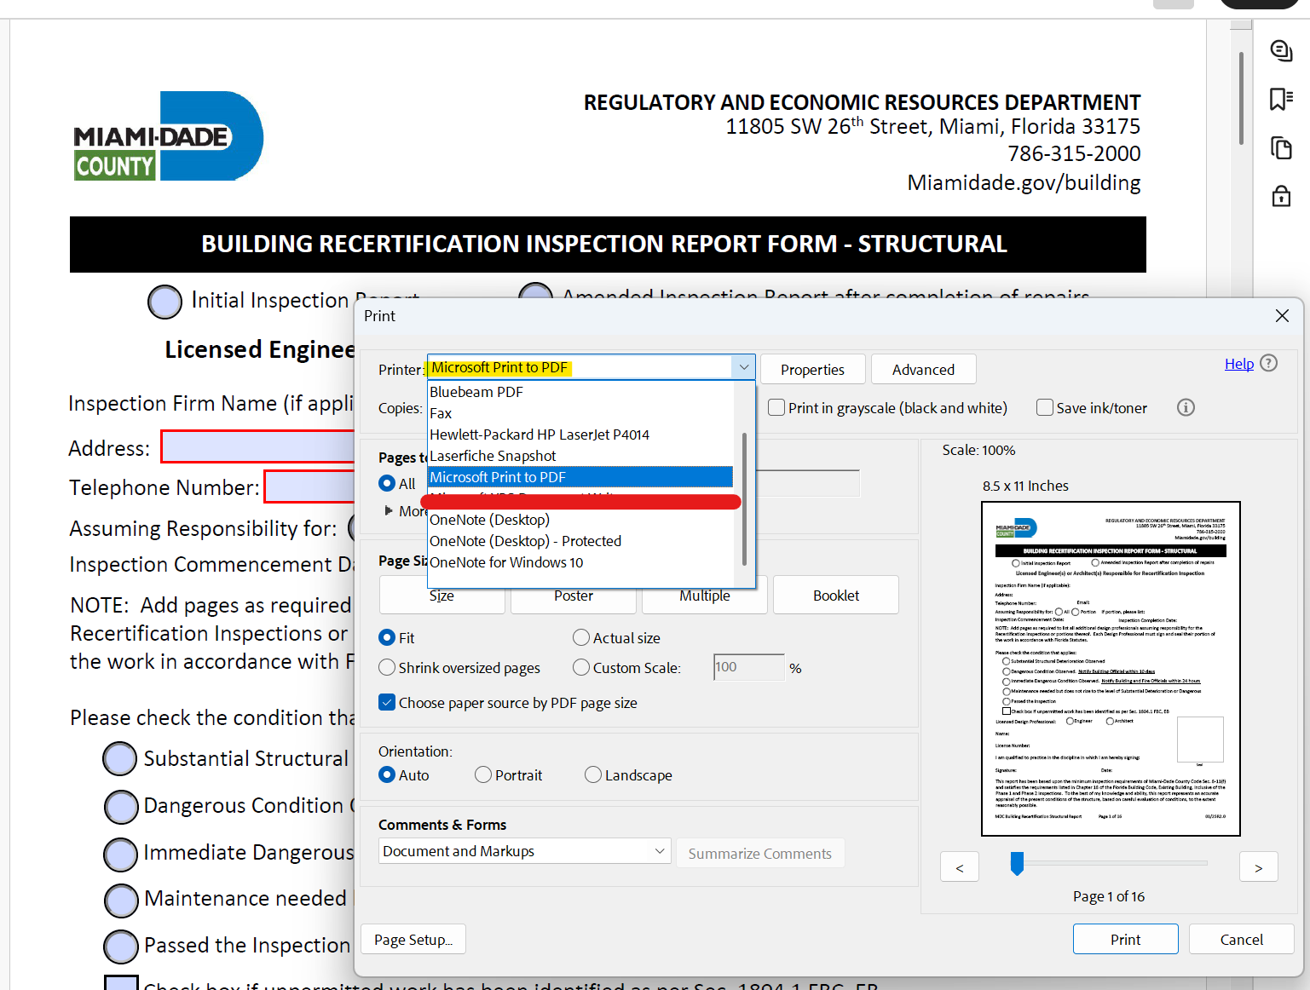Choose Hewlett-Packard HP LaserJet P4014 printer
The image size is (1310, 990).
point(580,435)
